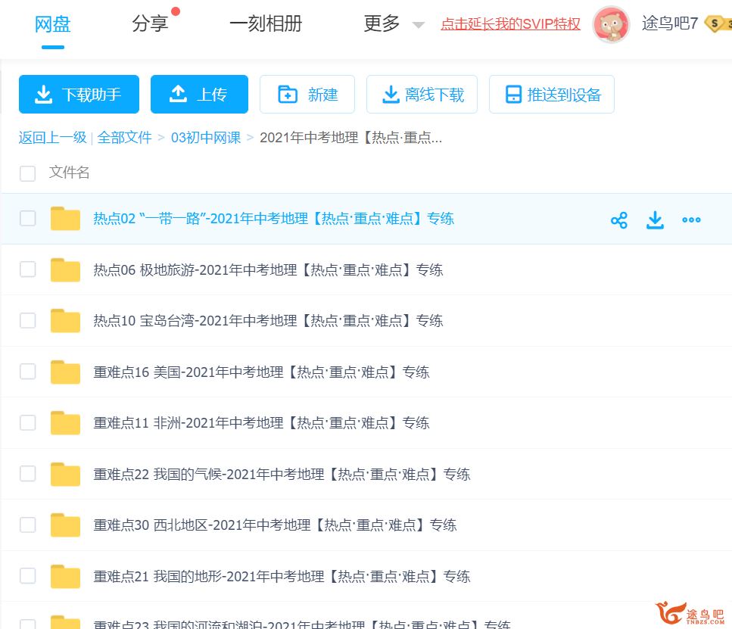This screenshot has width=732, height=629.
Task: Click the folder icon for 热点06 极地旅游
Action: (65, 270)
